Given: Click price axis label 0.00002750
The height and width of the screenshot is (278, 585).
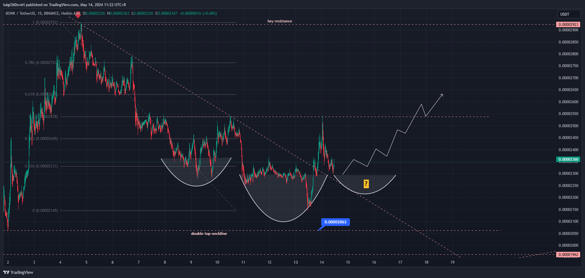Looking at the screenshot, I should point(568,66).
